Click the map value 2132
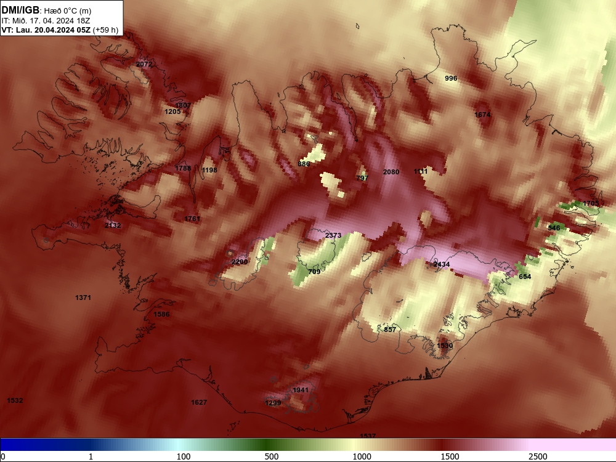616x462 pixels. (x=113, y=225)
